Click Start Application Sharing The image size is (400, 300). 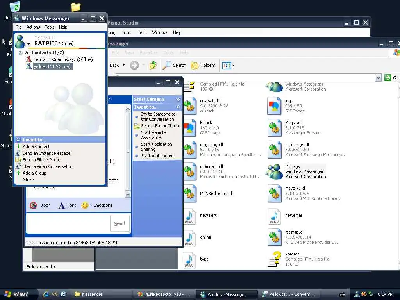click(156, 147)
